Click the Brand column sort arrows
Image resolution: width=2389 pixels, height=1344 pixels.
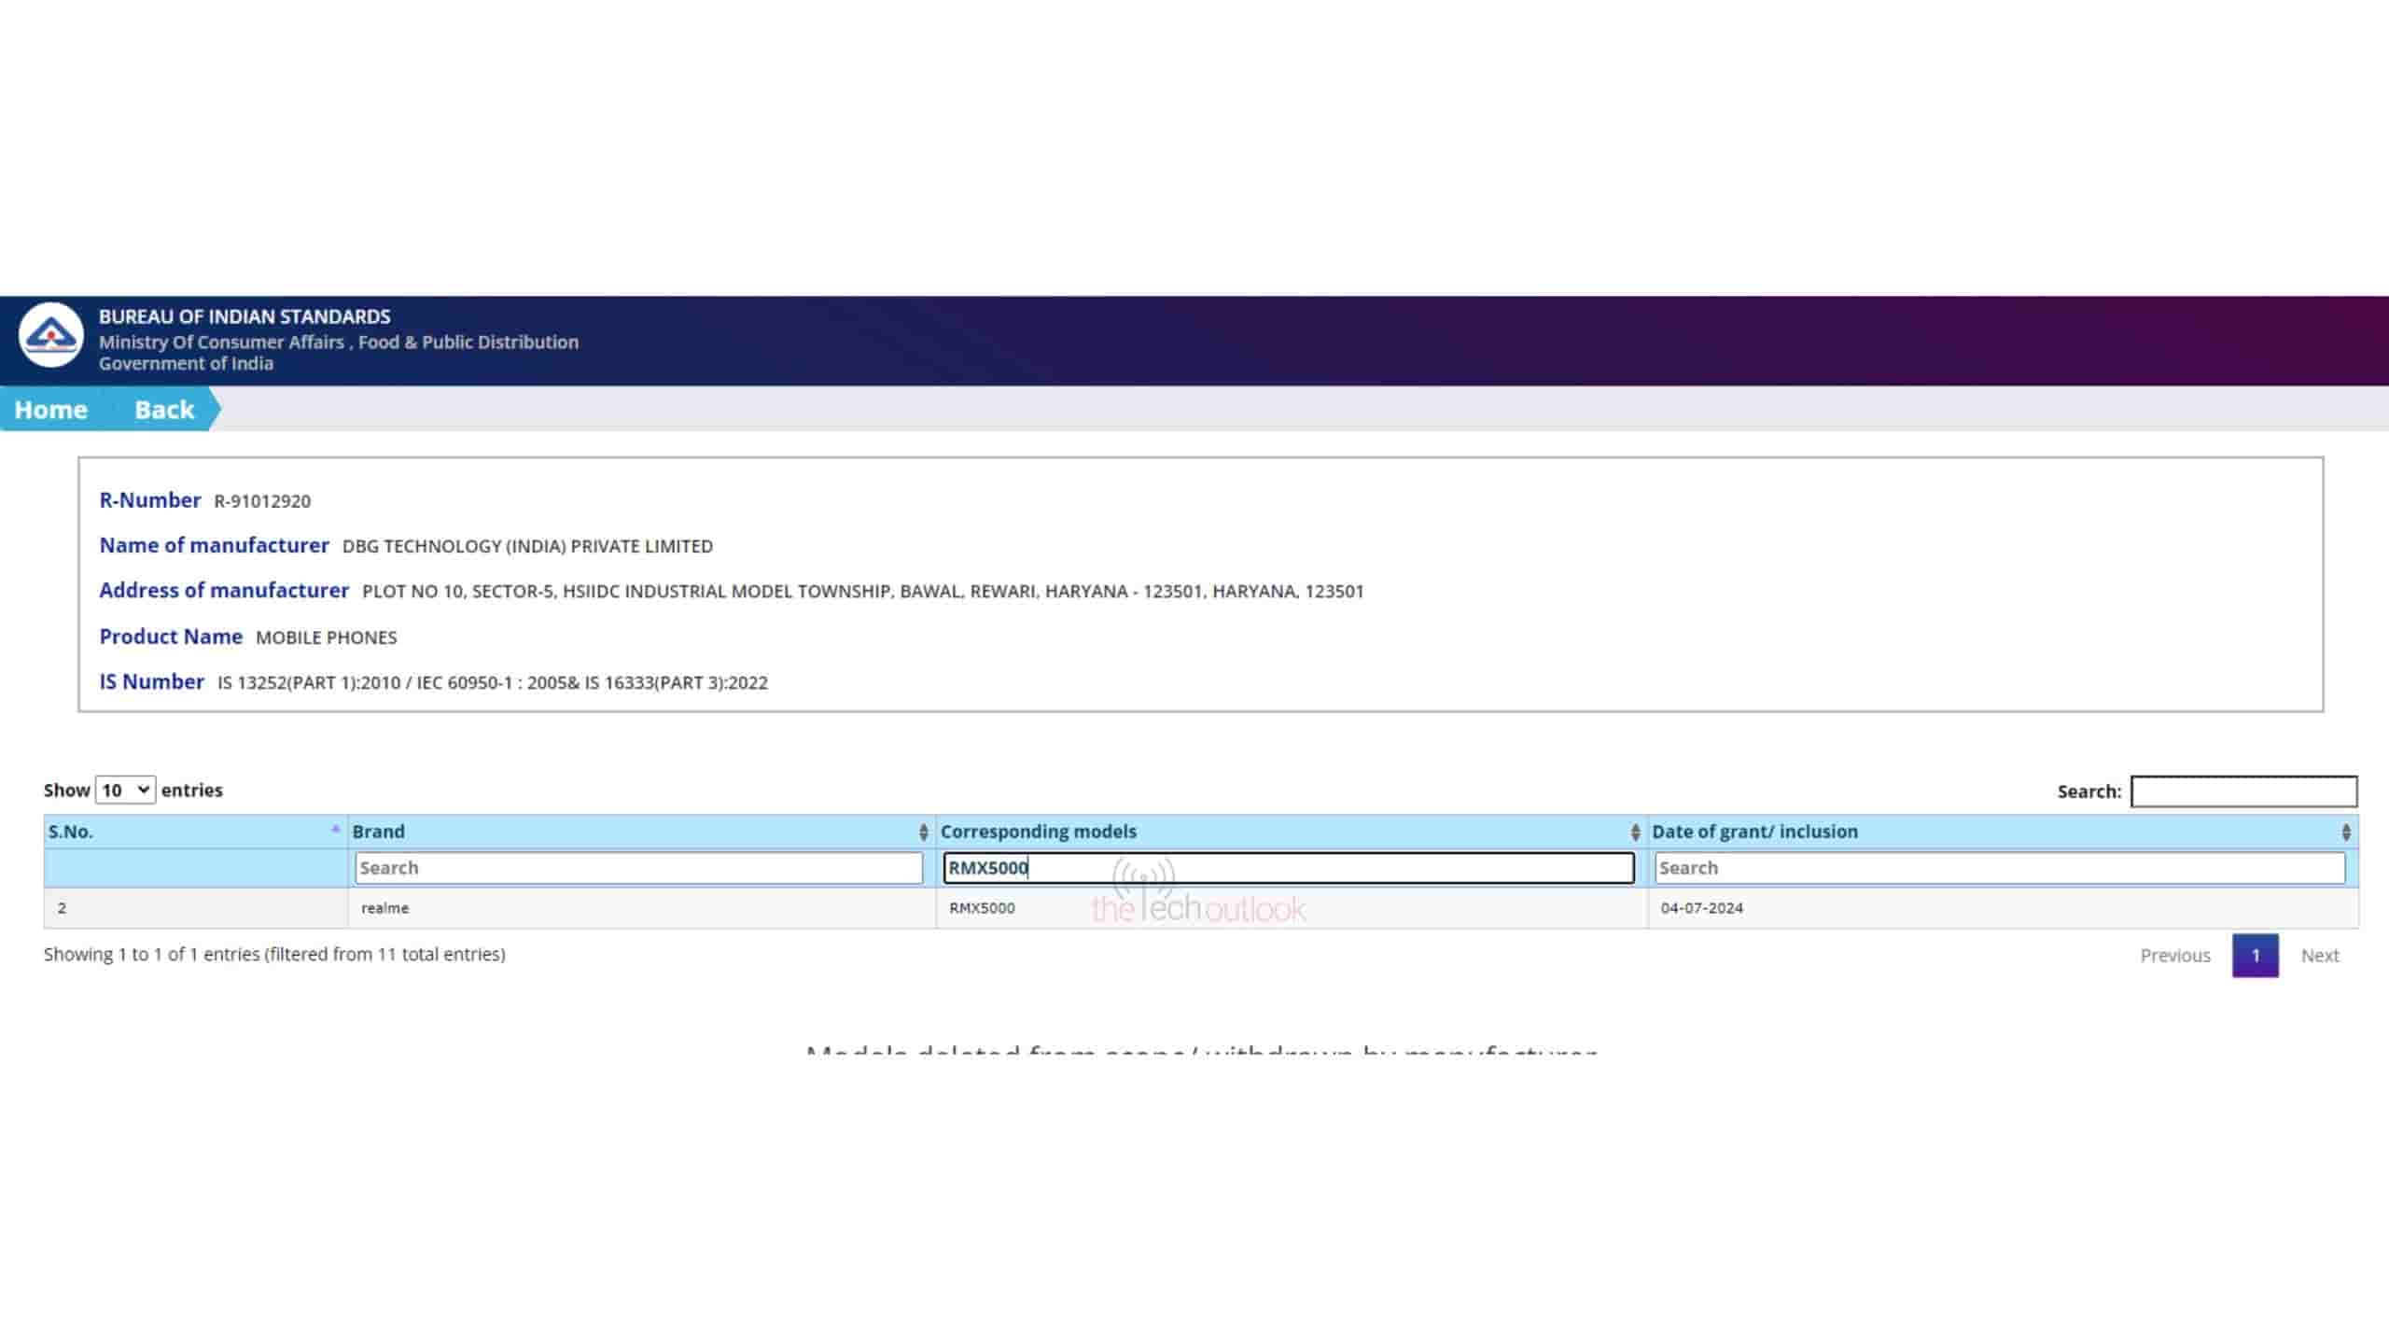coord(923,832)
